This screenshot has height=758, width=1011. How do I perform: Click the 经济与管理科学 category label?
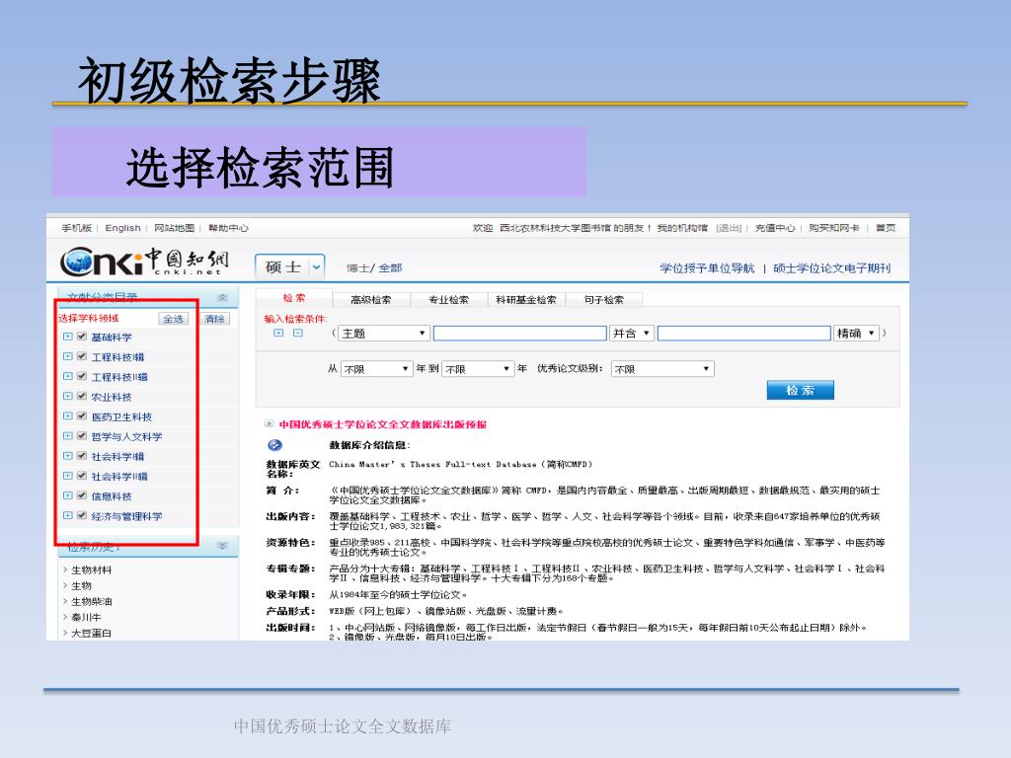tap(127, 516)
